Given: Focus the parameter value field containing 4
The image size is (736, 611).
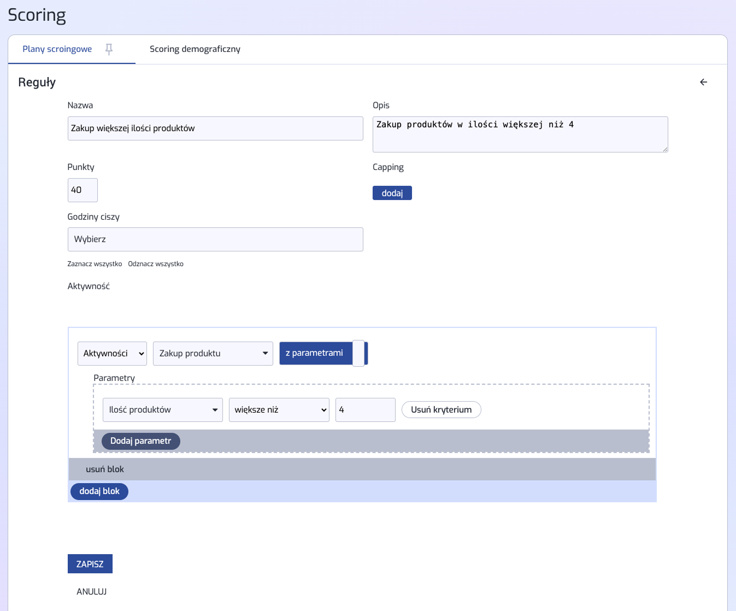Looking at the screenshot, I should tap(366, 410).
